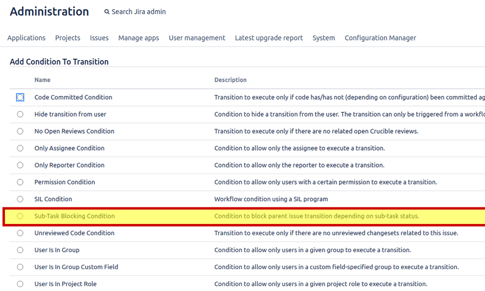
Task: Click the 'Code Committed Condition' name text
Action: tap(73, 98)
